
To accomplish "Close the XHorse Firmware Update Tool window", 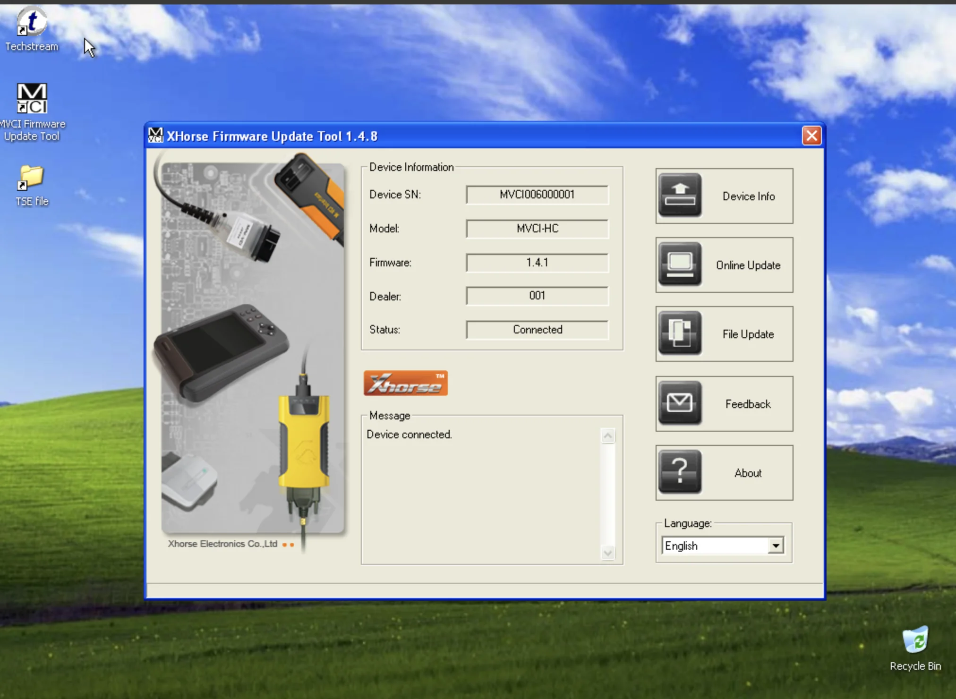I will pyautogui.click(x=811, y=136).
